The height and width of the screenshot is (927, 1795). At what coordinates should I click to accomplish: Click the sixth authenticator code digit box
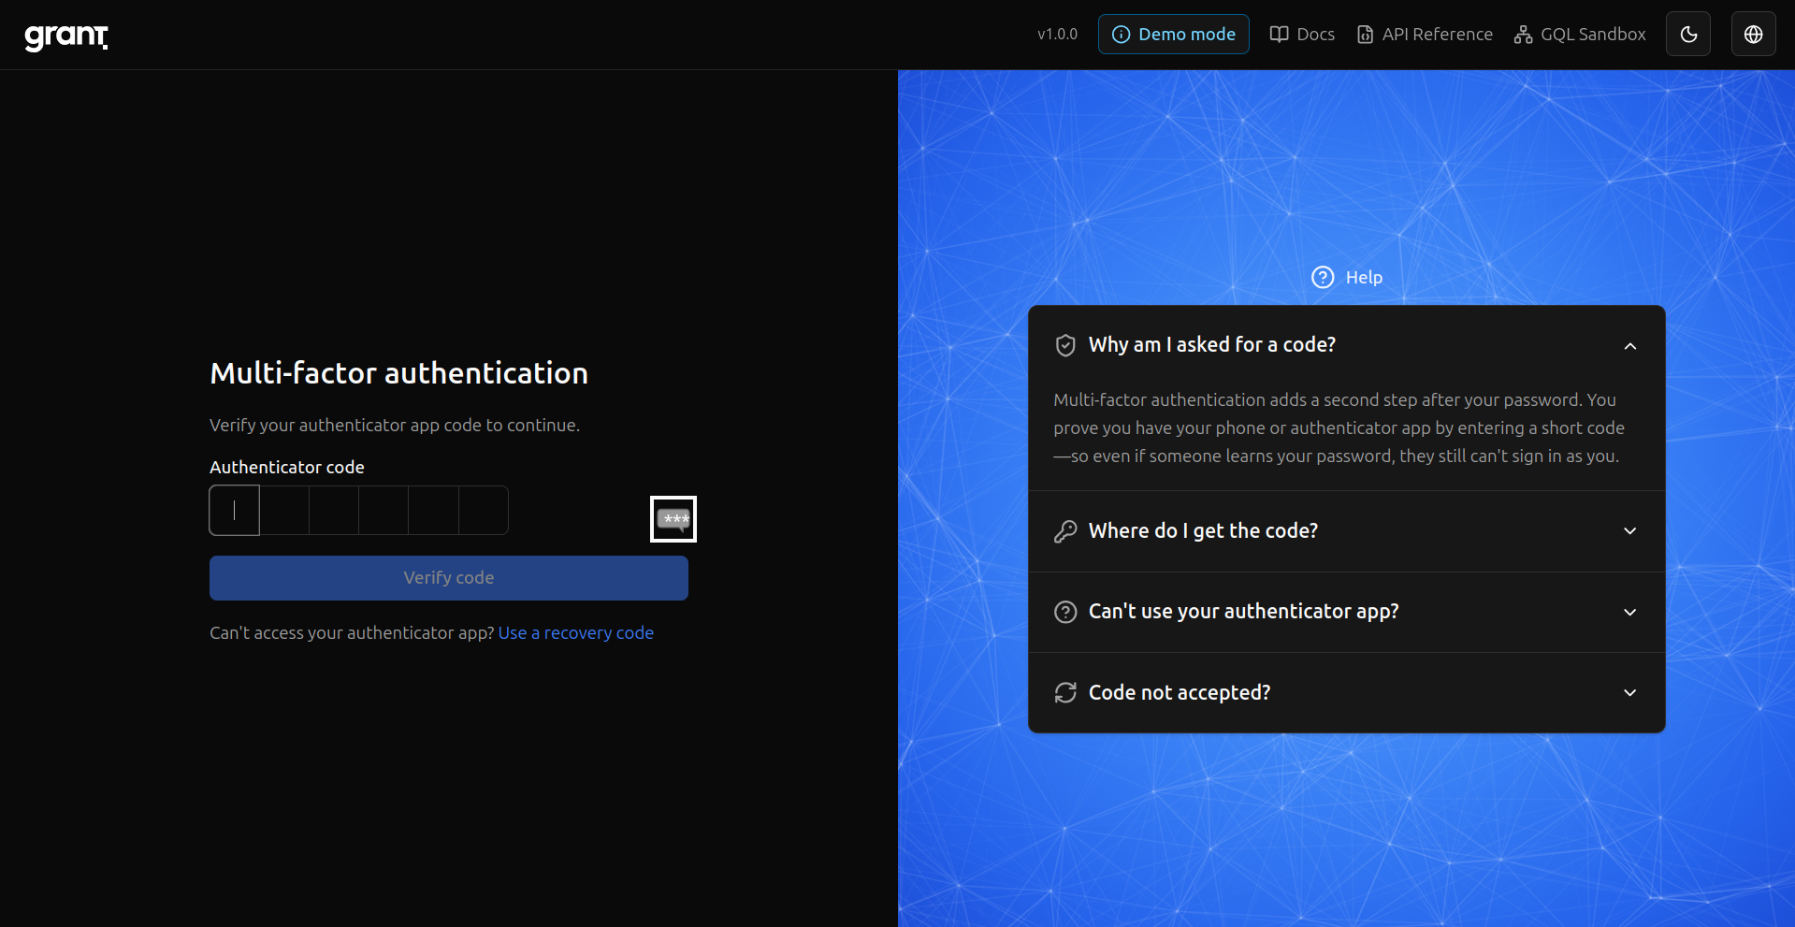click(x=484, y=511)
